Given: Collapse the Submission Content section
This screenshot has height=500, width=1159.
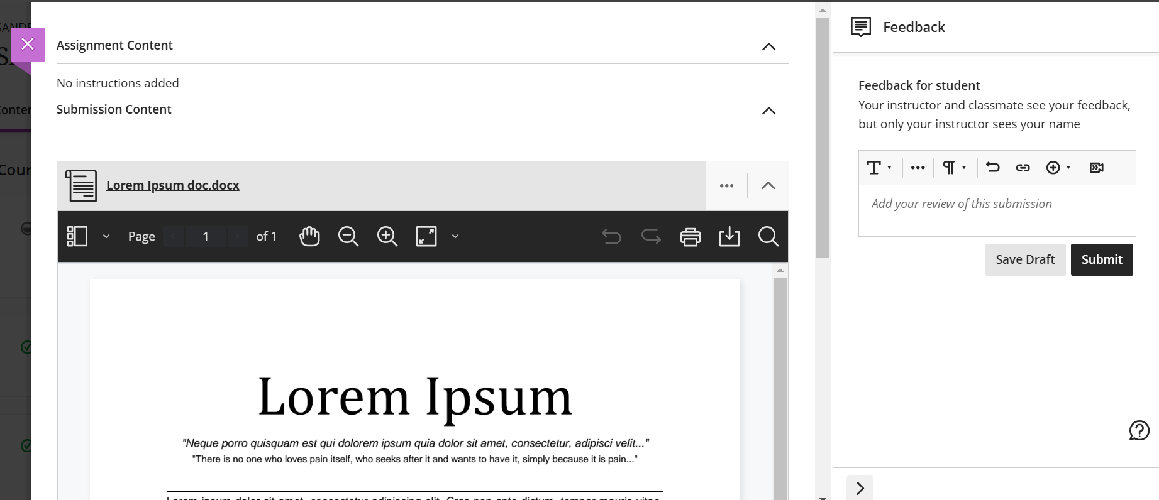Looking at the screenshot, I should (x=768, y=111).
